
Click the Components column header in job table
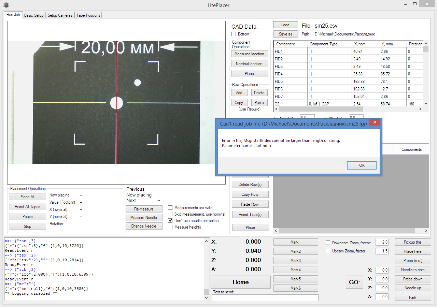point(411,149)
